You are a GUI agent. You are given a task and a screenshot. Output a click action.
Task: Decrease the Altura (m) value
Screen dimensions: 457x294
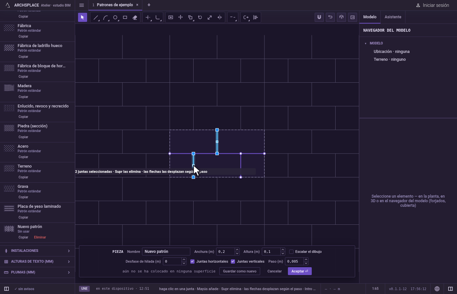point(283,253)
